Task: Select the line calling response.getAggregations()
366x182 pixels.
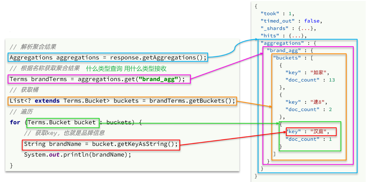Action: 108,57
